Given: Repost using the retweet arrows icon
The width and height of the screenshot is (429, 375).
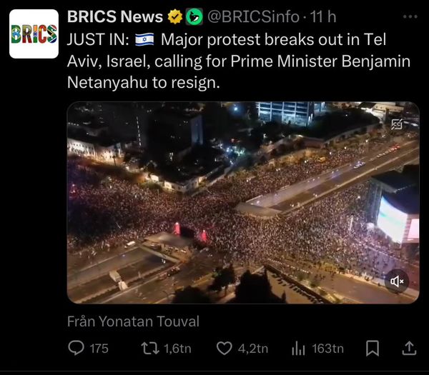Looking at the screenshot, I should pos(150,349).
